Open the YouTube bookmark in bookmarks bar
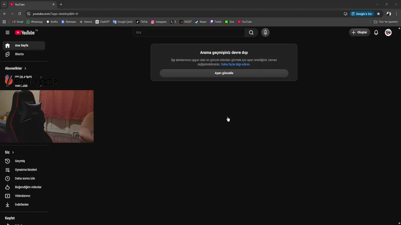This screenshot has height=225, width=401. pyautogui.click(x=244, y=22)
